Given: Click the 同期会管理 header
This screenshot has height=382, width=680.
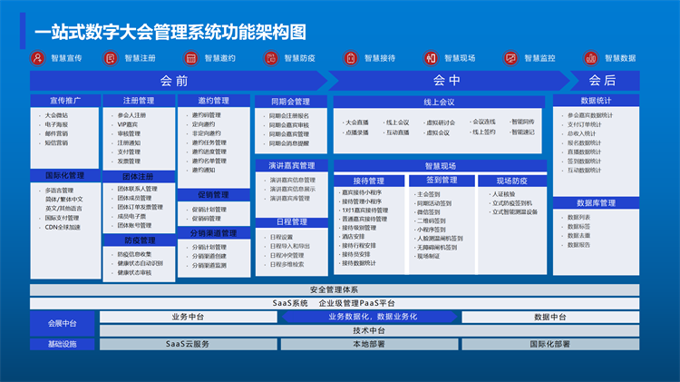Looking at the screenshot, I should (x=290, y=102).
